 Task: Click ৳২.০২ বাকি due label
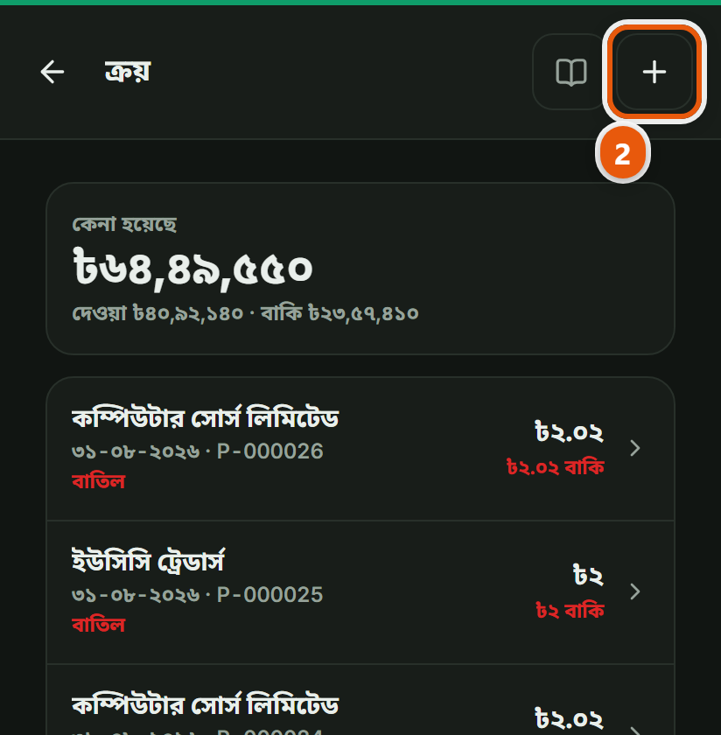(x=556, y=467)
